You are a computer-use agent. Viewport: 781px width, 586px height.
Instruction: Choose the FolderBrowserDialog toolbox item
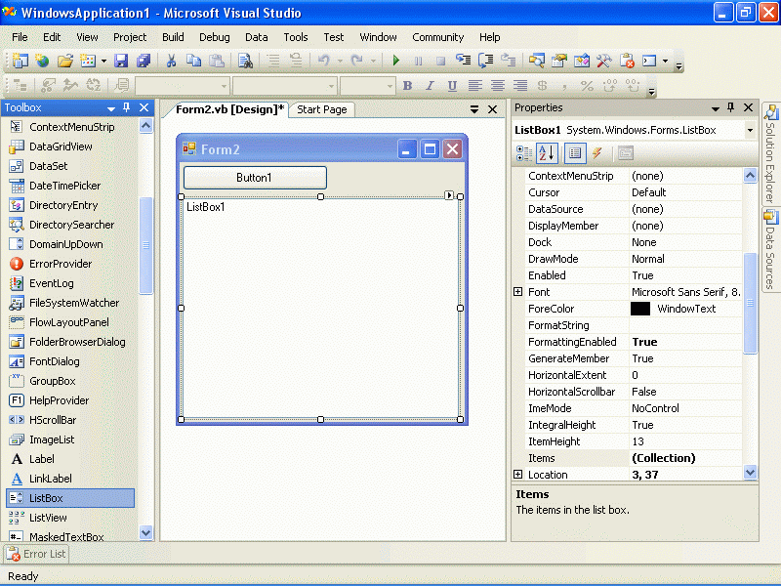tap(77, 342)
